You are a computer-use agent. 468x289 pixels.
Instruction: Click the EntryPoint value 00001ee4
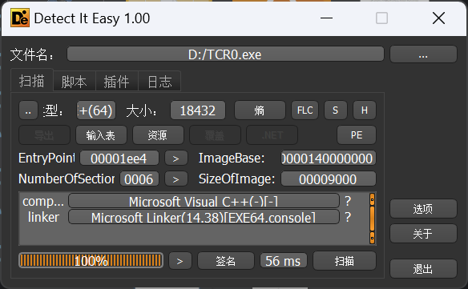pyautogui.click(x=119, y=159)
